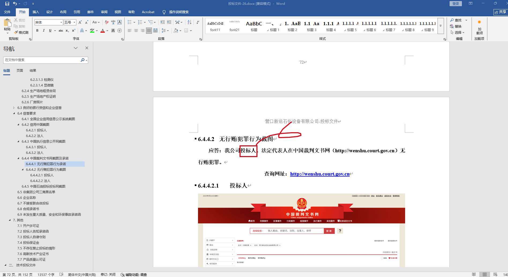Viewport: 508px width, 277px height.
Task: Expand the 6.3 良好的银行资信和企业信誉 heading
Action: (x=14, y=108)
